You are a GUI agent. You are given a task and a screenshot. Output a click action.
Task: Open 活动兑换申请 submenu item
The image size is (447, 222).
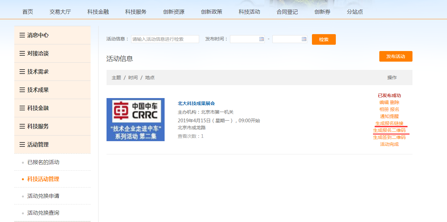[43, 196]
